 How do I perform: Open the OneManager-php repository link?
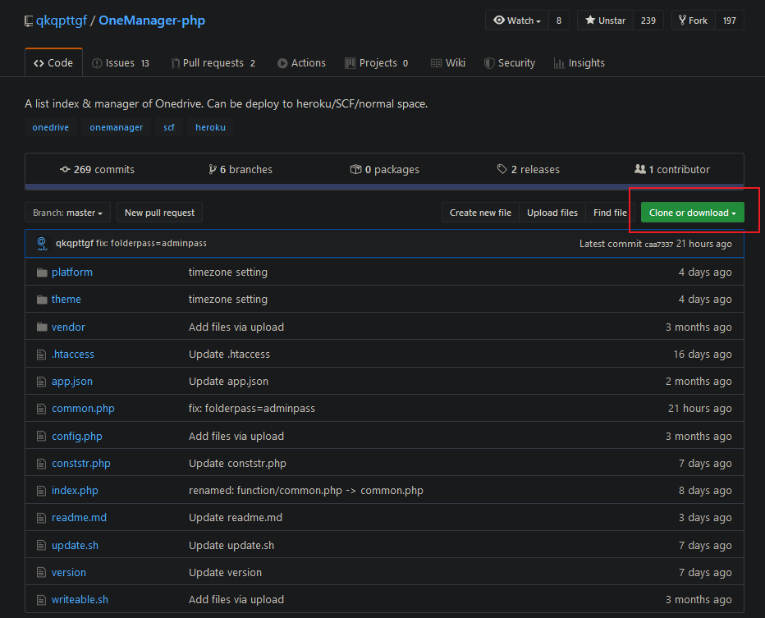coord(152,21)
